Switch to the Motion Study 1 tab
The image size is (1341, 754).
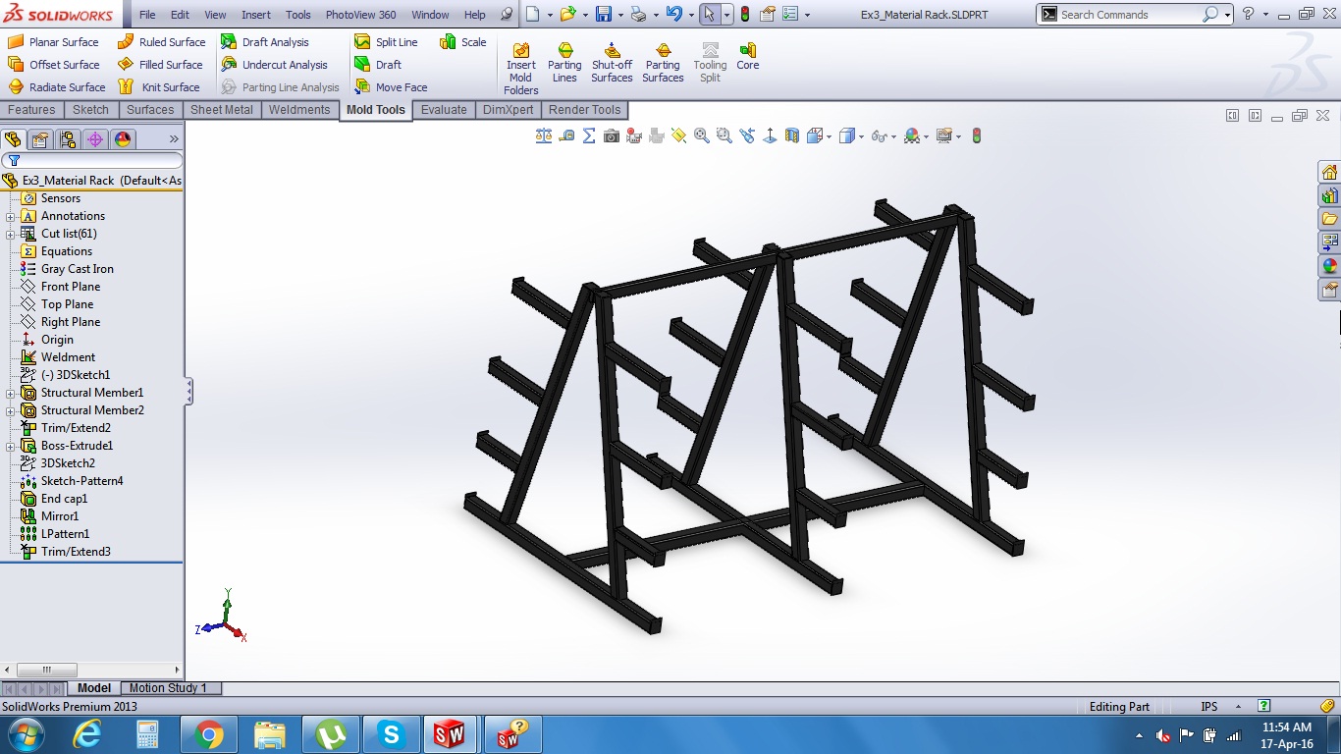[169, 687]
